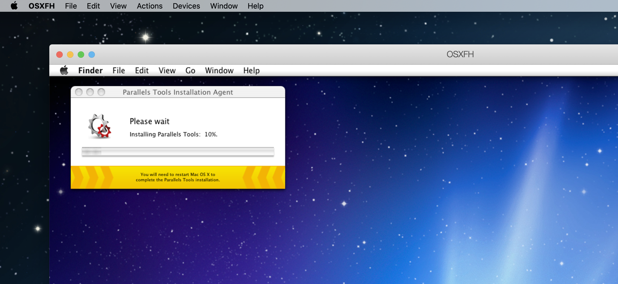
Task: Click the OSXFH window title
Action: 460,54
